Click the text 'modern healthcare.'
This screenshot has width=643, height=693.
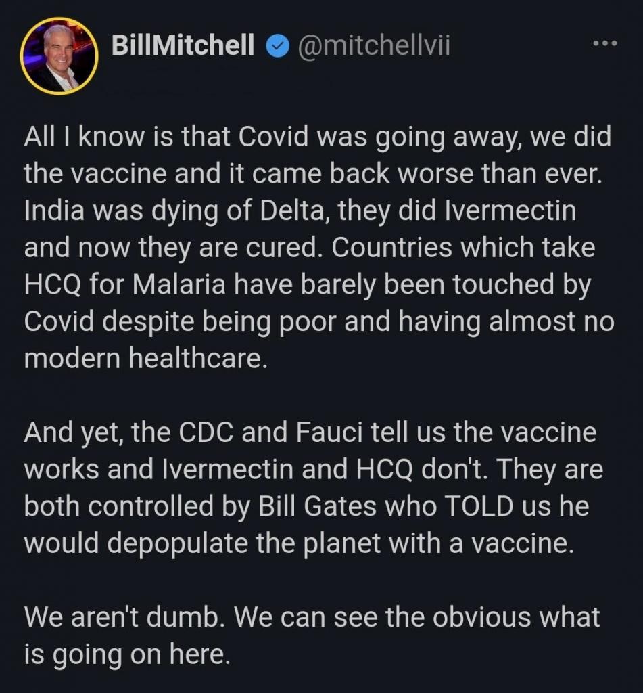click(146, 358)
